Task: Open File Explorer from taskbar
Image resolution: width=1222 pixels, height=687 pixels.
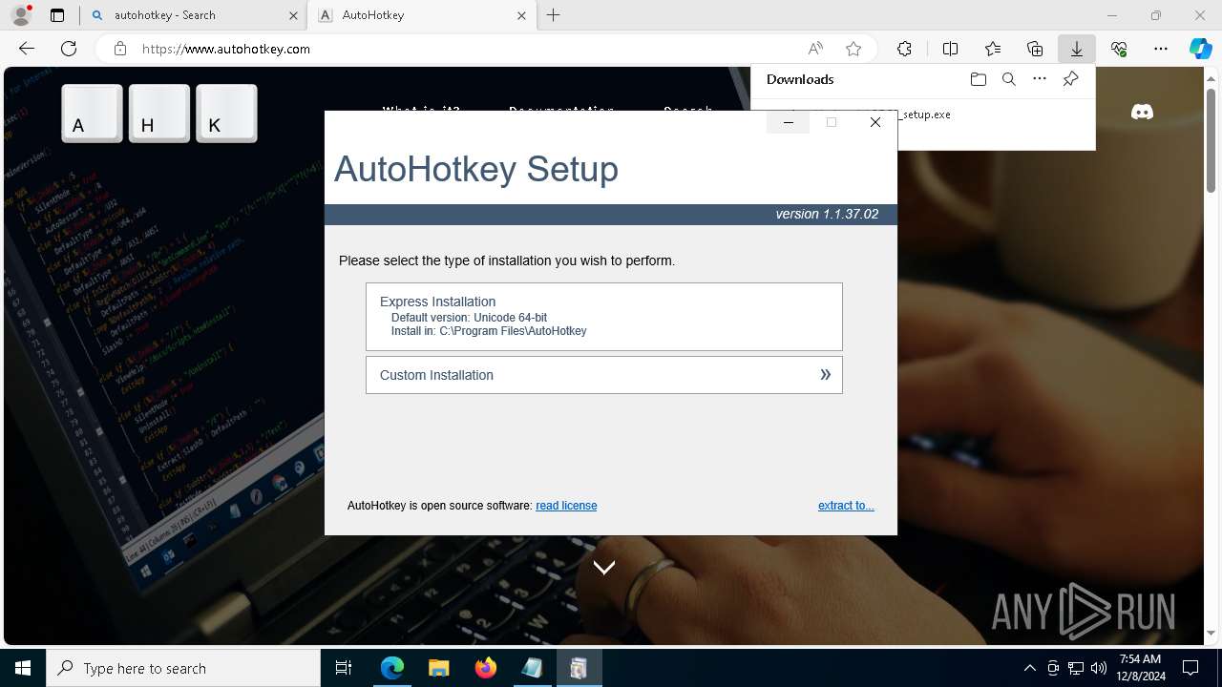Action: tap(438, 668)
